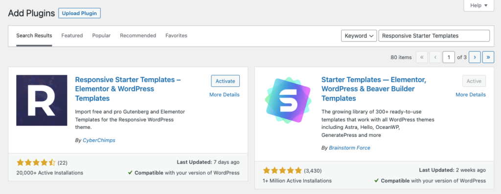Jump to the last results page
Image resolution: width=501 pixels, height=194 pixels.
click(x=488, y=57)
